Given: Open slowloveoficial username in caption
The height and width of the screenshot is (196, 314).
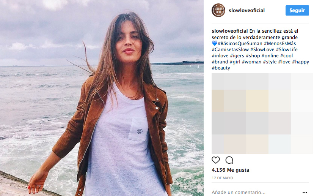Looking at the screenshot, I should coord(230,31).
